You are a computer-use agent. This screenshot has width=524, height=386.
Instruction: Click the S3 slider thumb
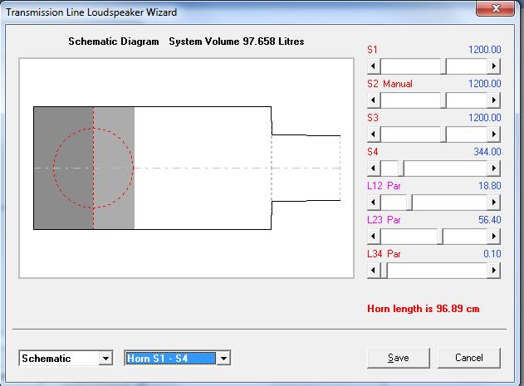tap(443, 134)
